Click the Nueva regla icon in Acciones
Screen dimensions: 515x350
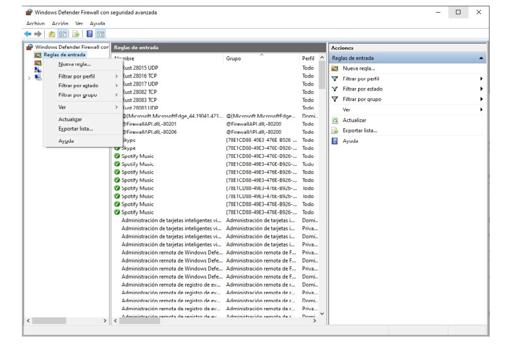point(335,68)
